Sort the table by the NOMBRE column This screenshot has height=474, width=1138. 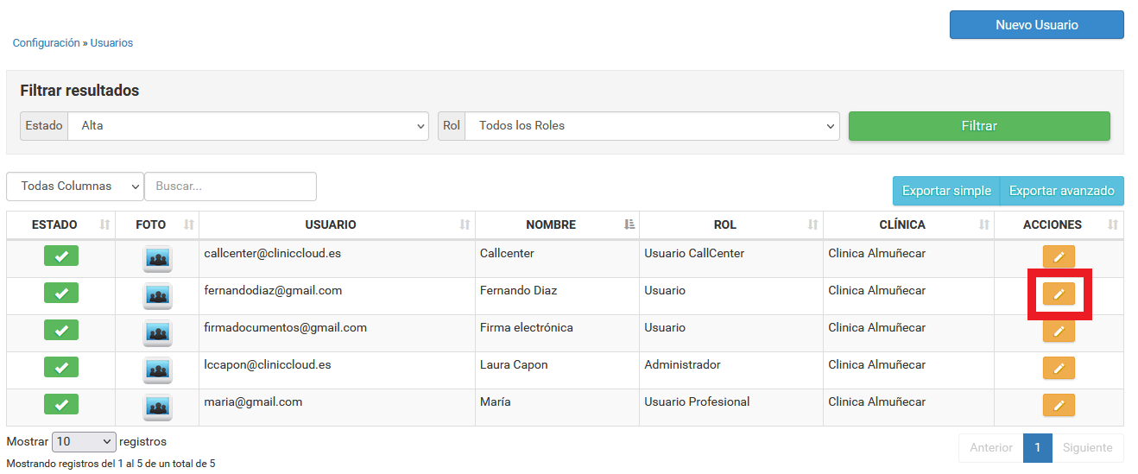click(551, 224)
